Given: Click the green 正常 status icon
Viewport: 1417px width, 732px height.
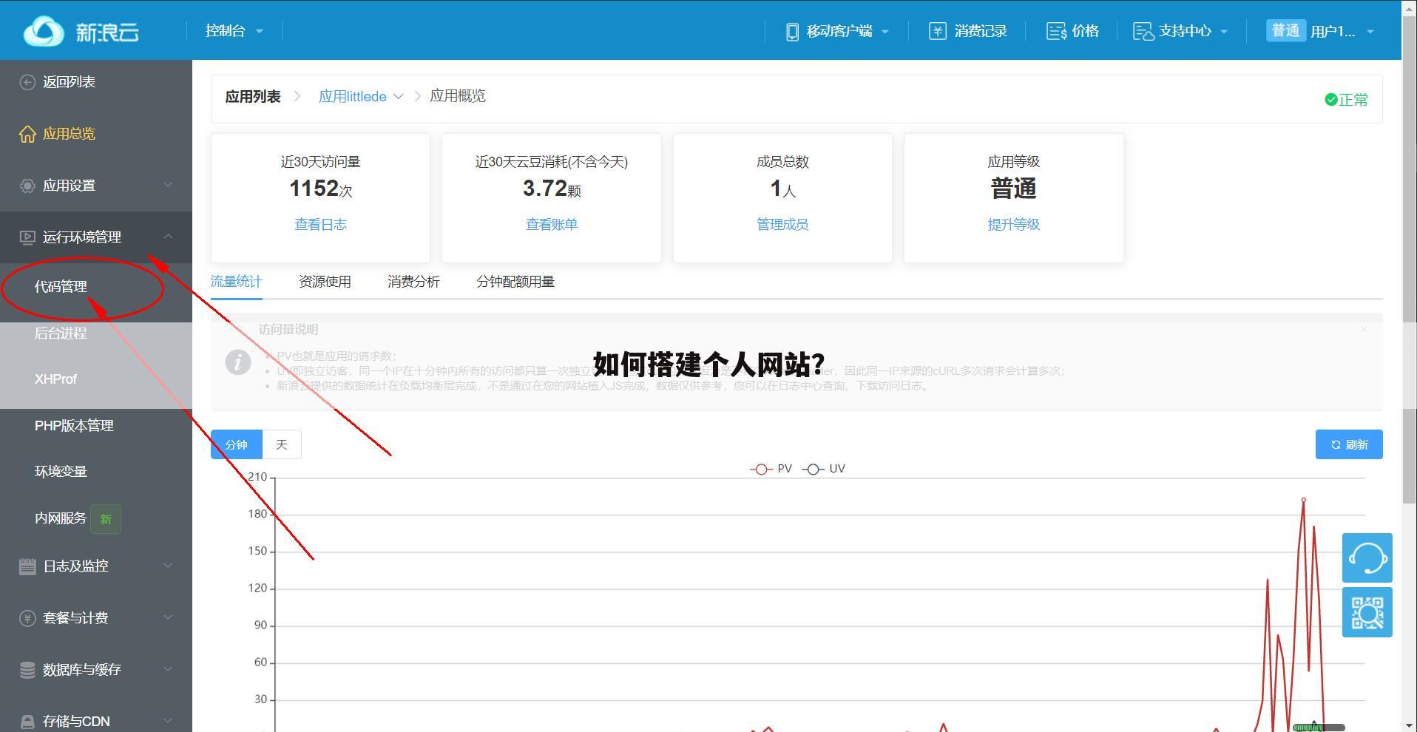Looking at the screenshot, I should coord(1330,100).
